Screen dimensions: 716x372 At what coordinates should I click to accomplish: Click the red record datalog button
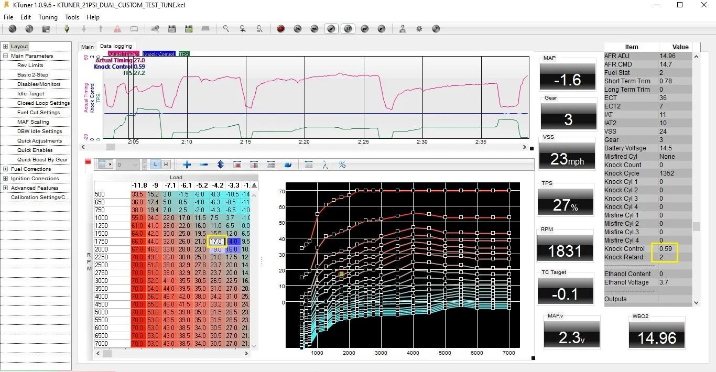(281, 29)
